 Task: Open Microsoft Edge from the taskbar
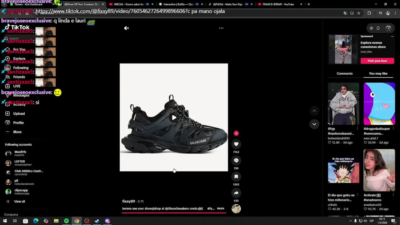36,221
